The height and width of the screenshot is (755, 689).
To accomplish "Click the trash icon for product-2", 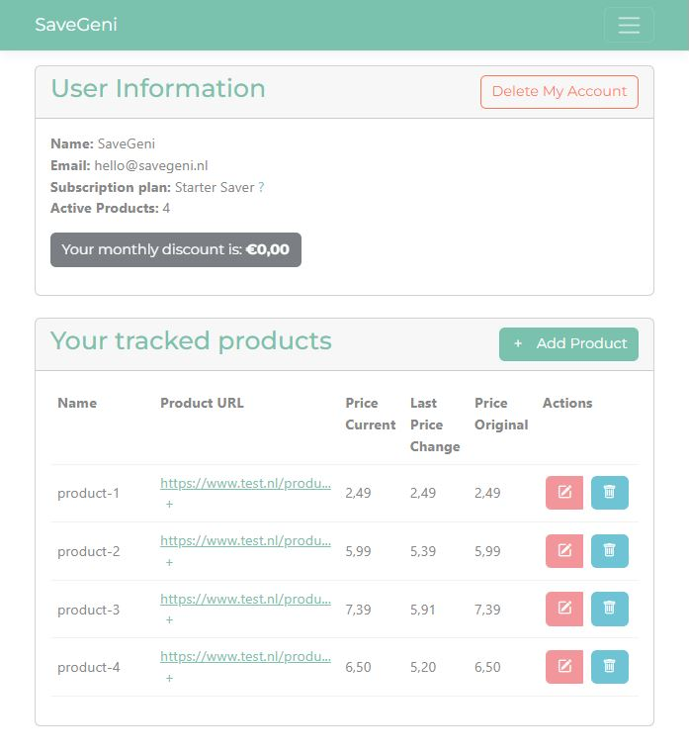I will coord(609,551).
